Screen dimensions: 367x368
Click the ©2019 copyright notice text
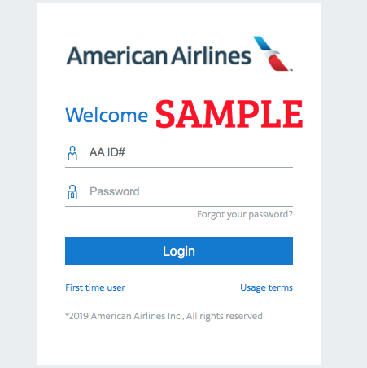[164, 316]
